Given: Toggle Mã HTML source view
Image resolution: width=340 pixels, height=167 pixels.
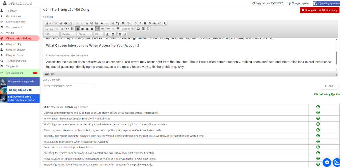Looking at the screenshot, I should point(51,23).
